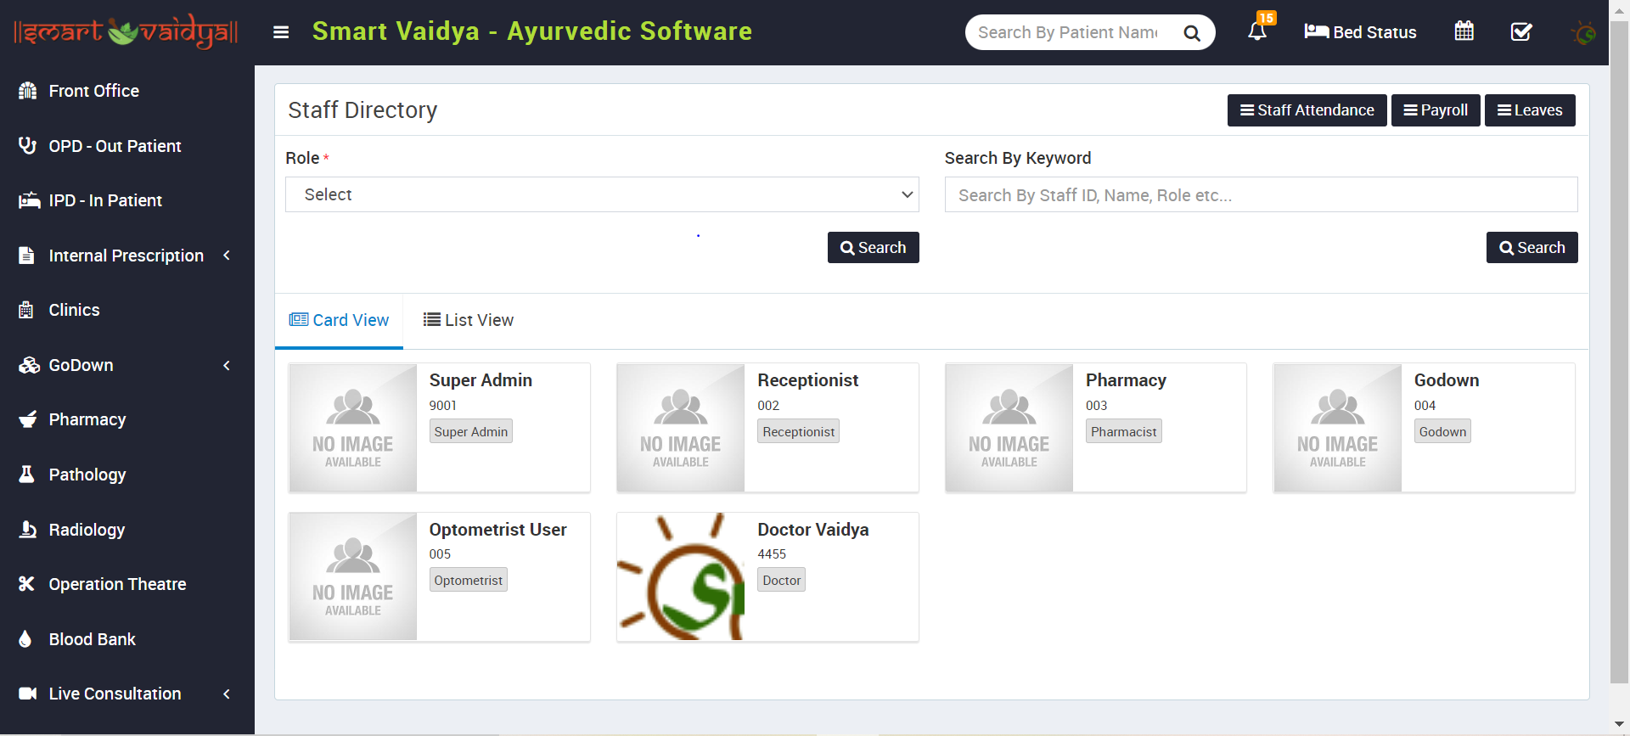Open Doctor Vaidya's profile image thumbnail

pyautogui.click(x=681, y=576)
